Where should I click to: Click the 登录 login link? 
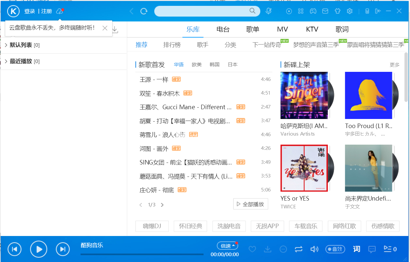(30, 11)
